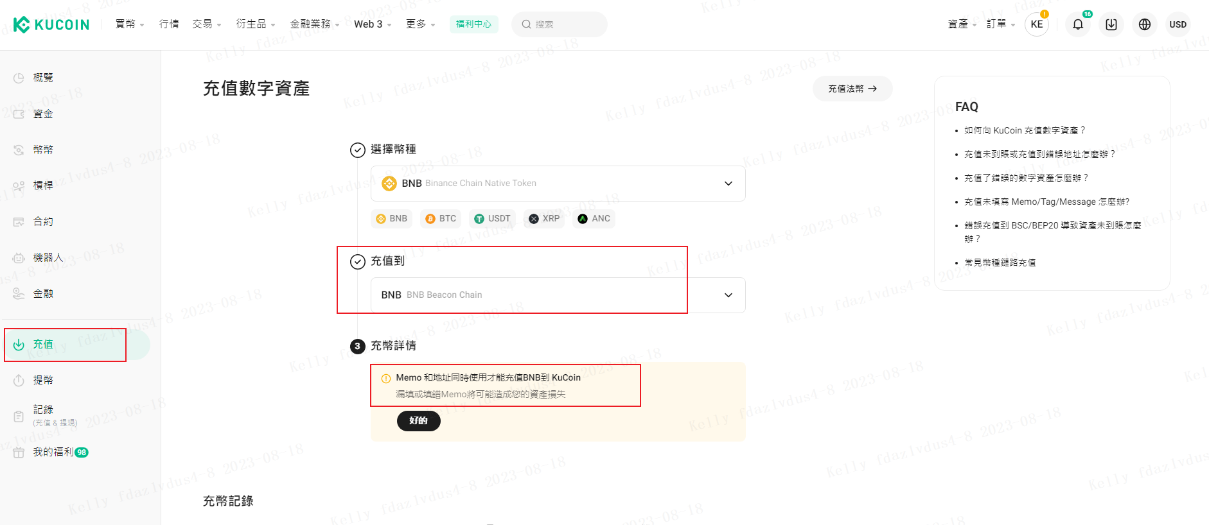Open FAQ 充值了錯誤的數字資產怎麼辦
1209x525 pixels.
tap(1026, 178)
